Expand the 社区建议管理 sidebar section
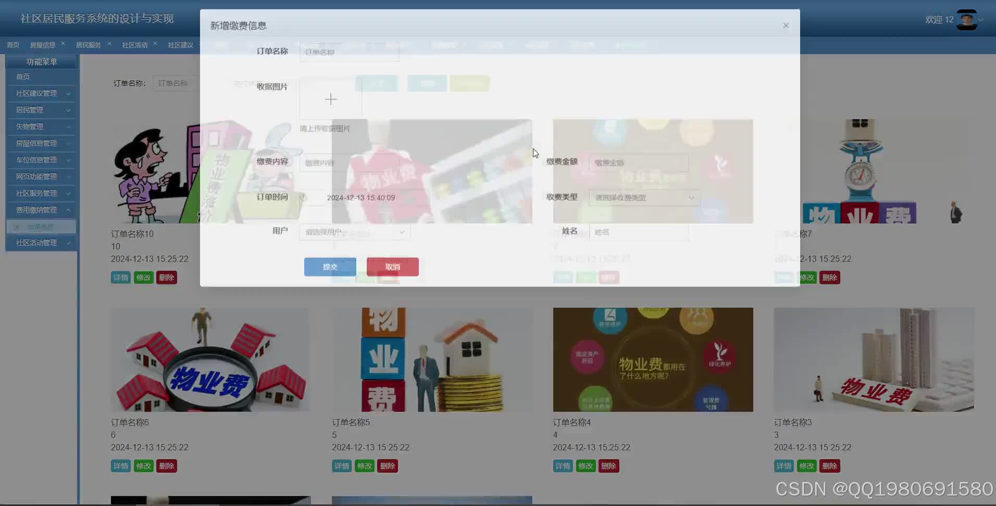Screen dimensions: 996x506 point(41,93)
